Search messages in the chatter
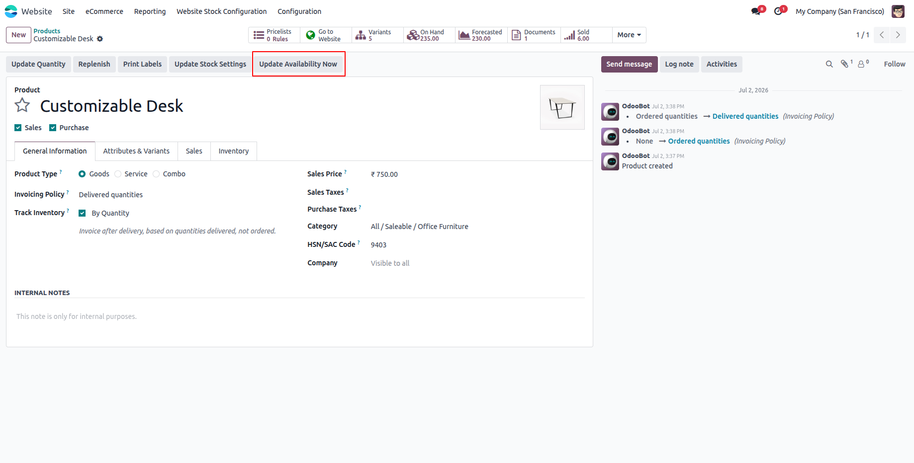This screenshot has width=914, height=463. (x=829, y=64)
